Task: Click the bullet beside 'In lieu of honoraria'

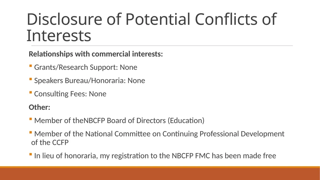Action: (x=31, y=154)
